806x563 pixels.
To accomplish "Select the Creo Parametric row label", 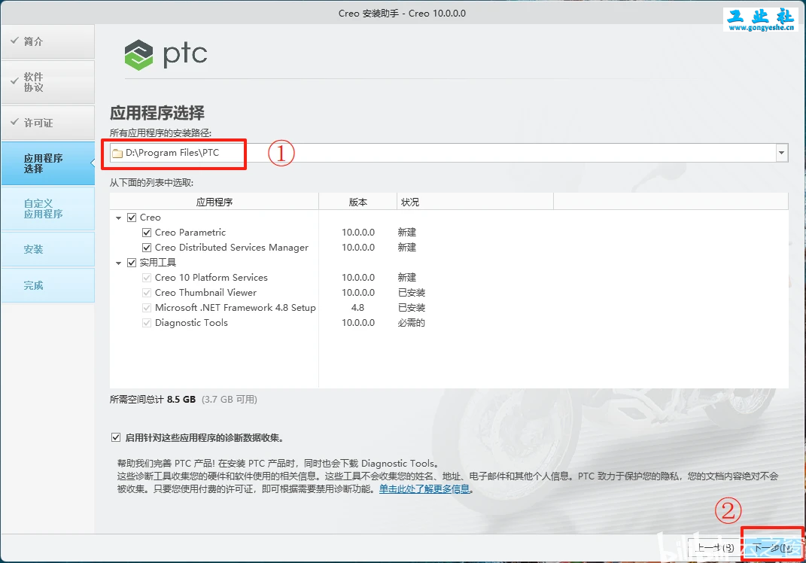I will (190, 233).
